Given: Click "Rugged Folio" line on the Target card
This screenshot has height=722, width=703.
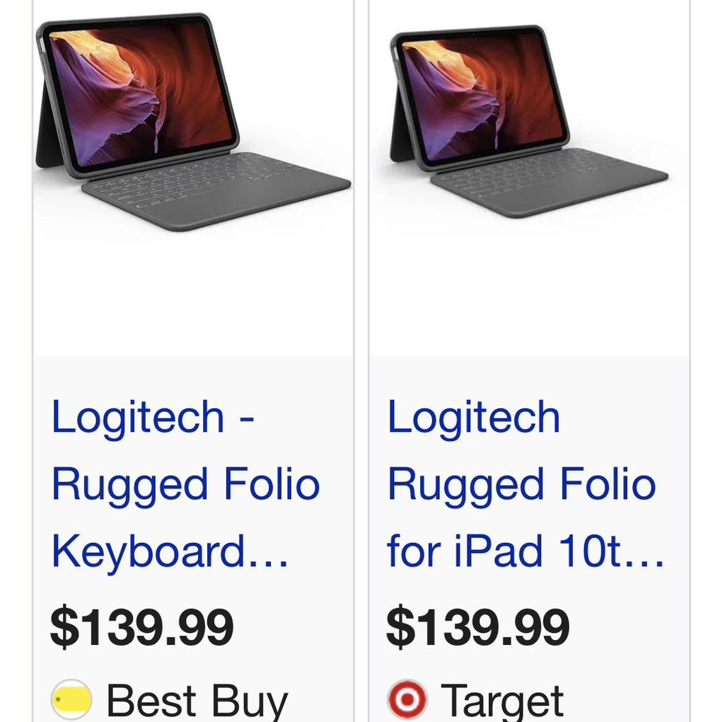Looking at the screenshot, I should click(521, 484).
